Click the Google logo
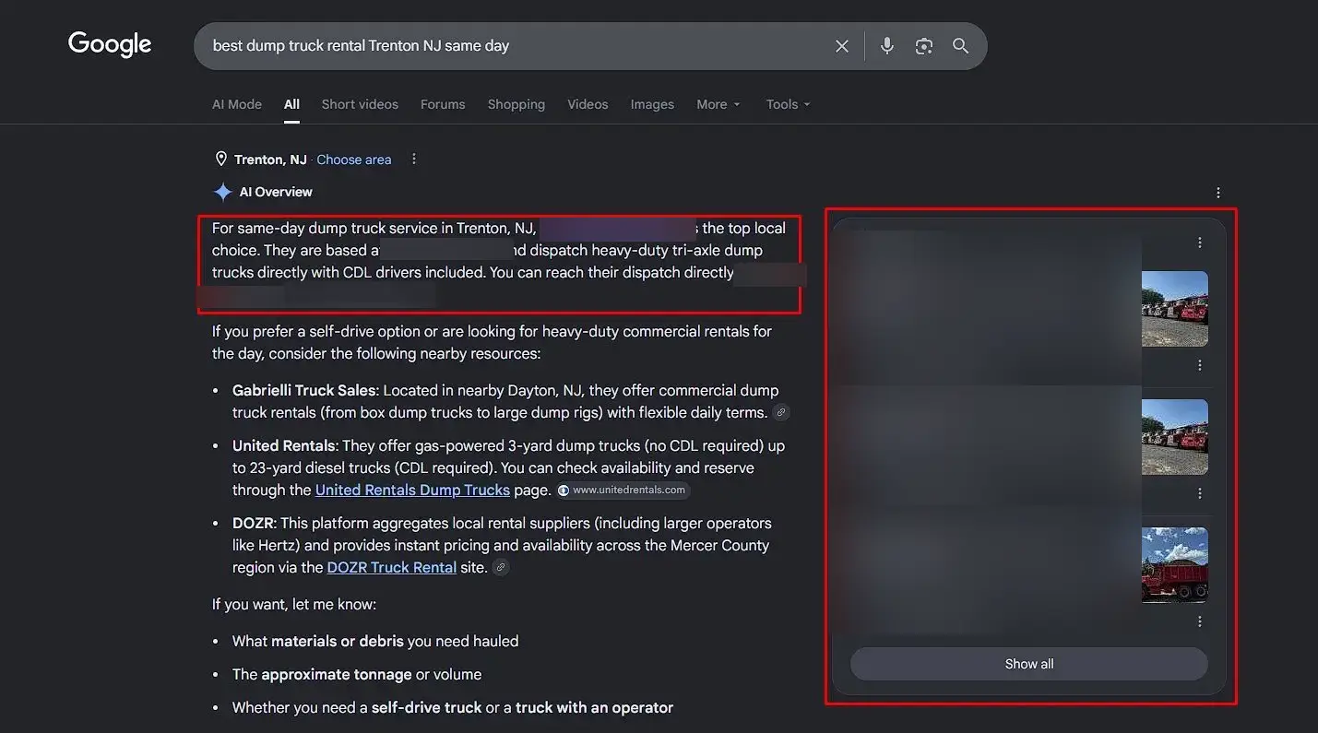Screen dimensions: 1318x733 (x=110, y=44)
